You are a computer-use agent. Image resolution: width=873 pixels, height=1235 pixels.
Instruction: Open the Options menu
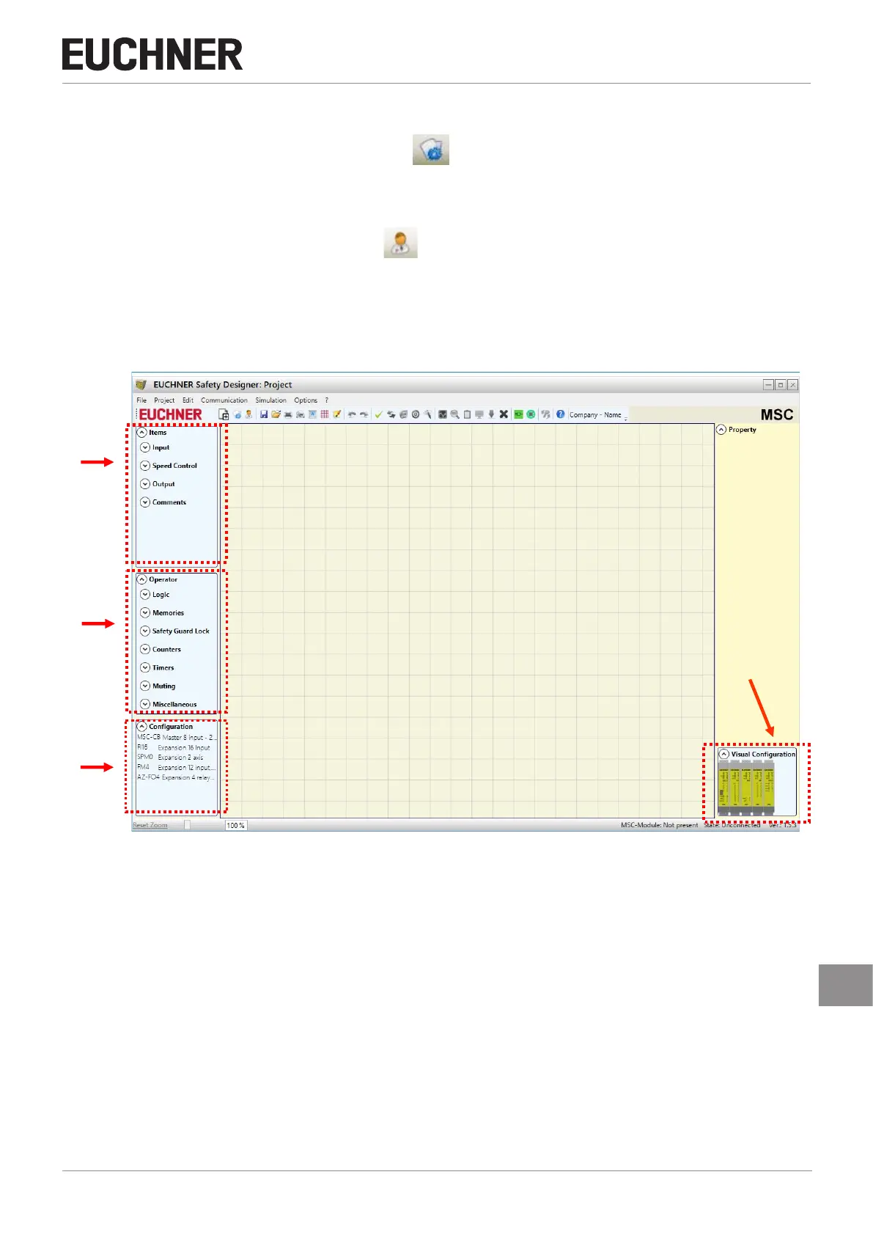(x=306, y=400)
